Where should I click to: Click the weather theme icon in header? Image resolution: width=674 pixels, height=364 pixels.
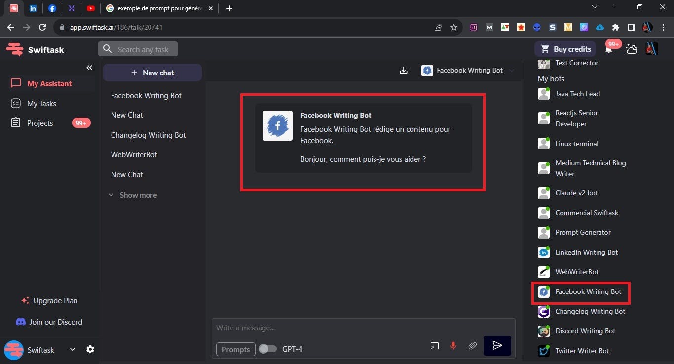pyautogui.click(x=632, y=49)
